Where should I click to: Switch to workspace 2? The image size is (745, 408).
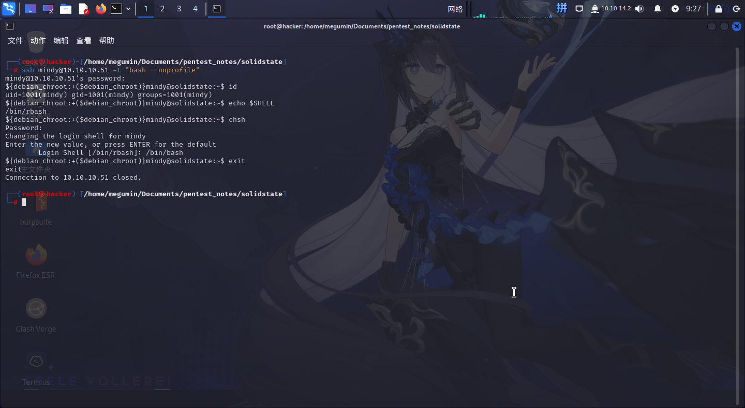[x=162, y=9]
